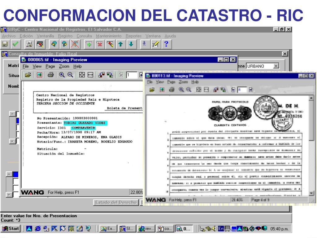Click the scroll down arrow in the front preview window
The width and height of the screenshot is (317, 238).
[311, 193]
